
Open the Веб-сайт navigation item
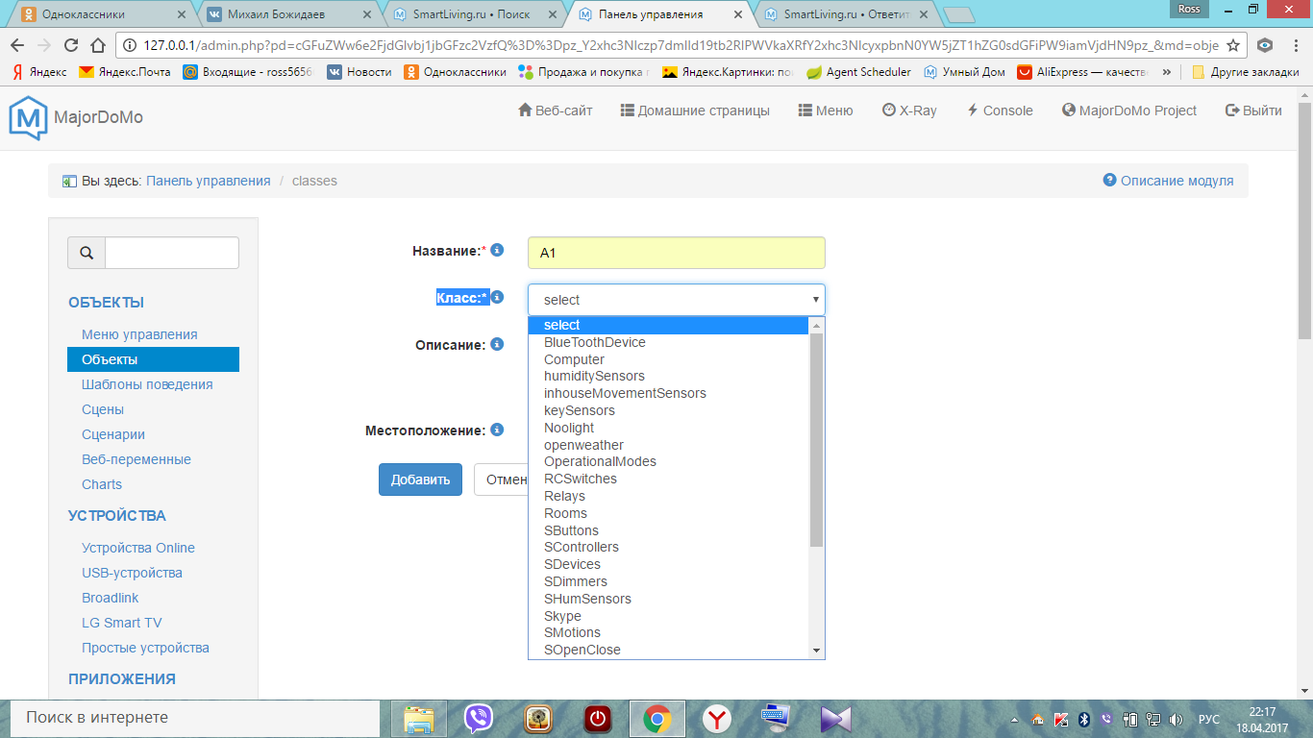coord(556,111)
